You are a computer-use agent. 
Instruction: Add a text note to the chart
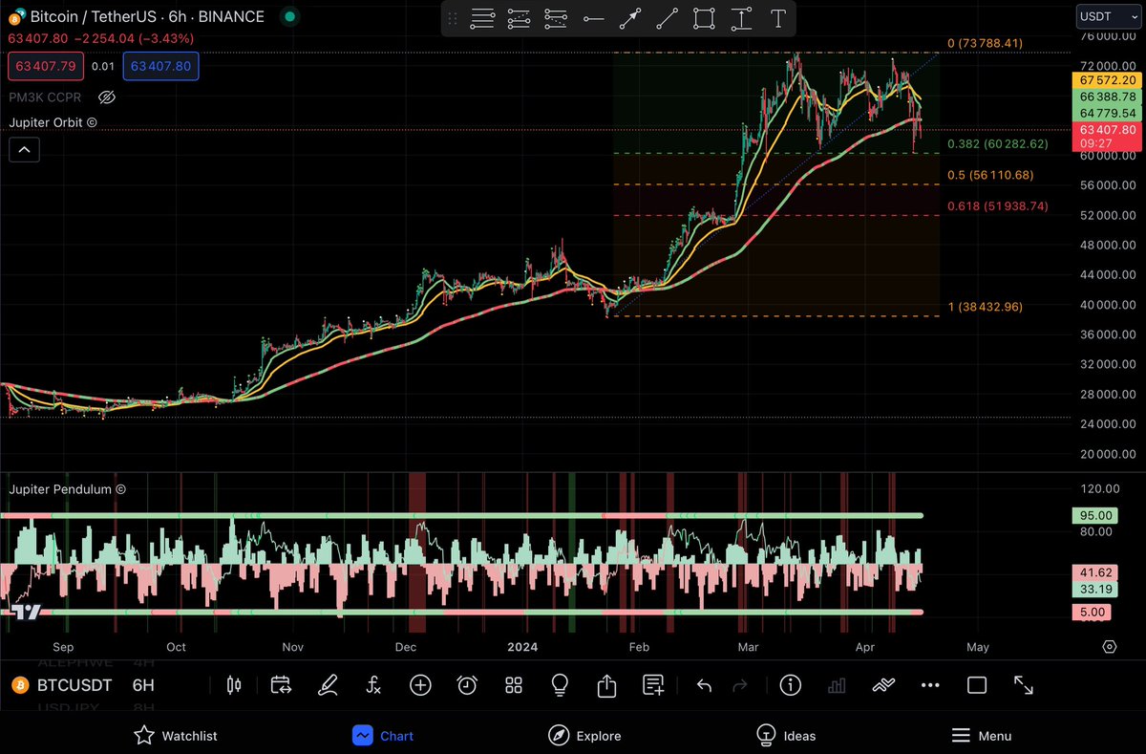click(653, 685)
